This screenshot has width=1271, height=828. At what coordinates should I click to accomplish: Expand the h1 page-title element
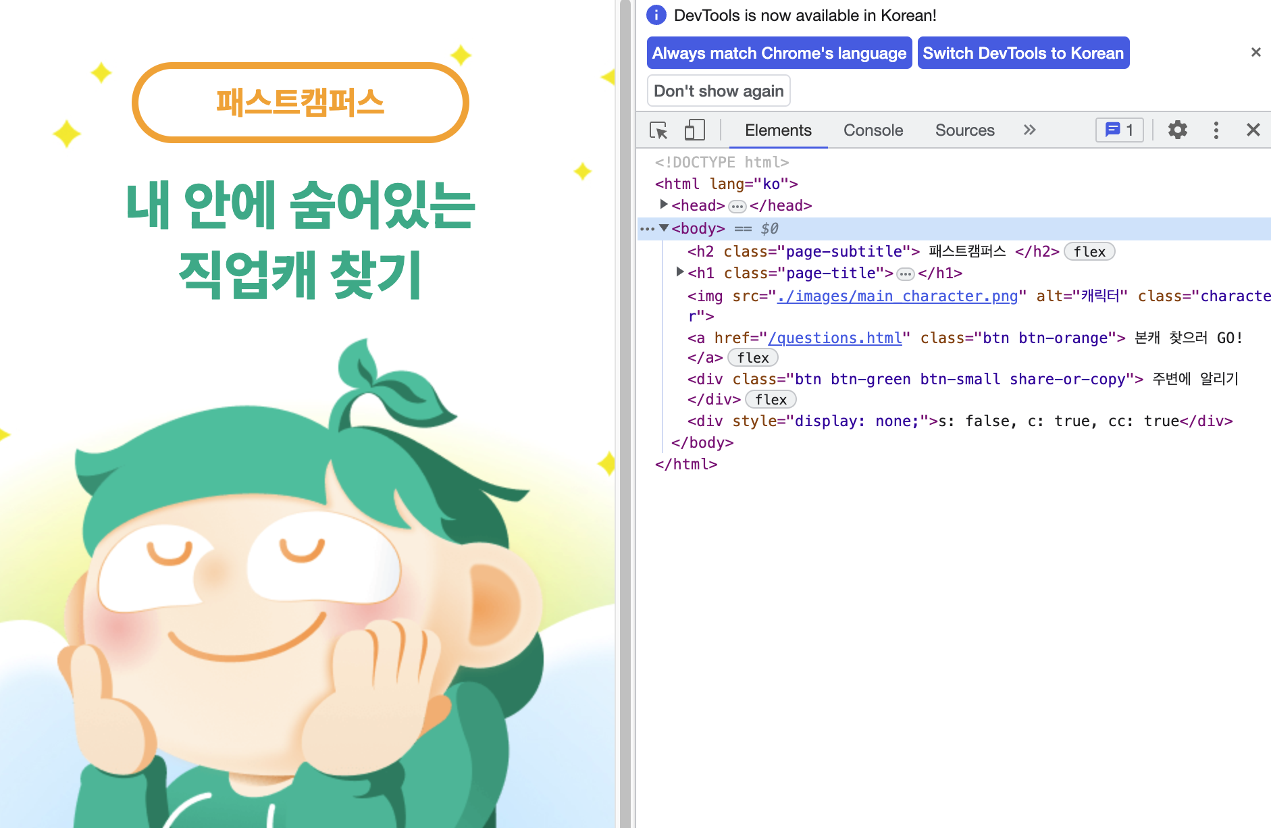tap(679, 272)
